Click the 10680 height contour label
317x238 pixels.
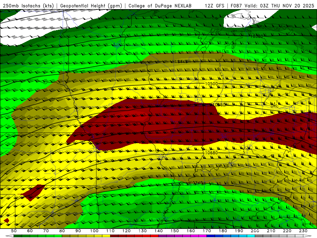[x=211, y=153]
